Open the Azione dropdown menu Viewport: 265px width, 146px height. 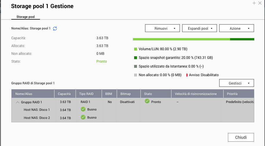(237, 28)
